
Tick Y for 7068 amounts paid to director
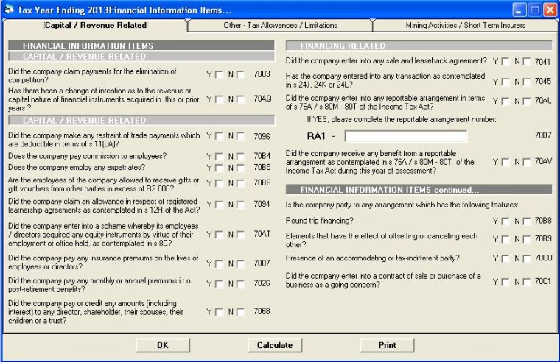click(220, 312)
